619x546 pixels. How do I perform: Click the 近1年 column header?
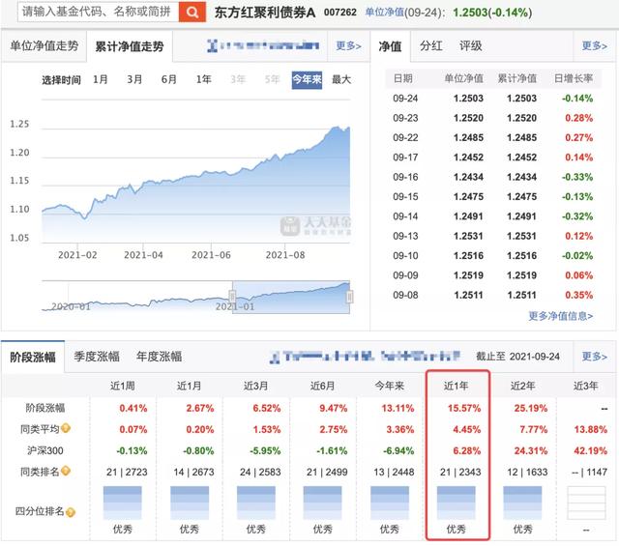tap(457, 386)
